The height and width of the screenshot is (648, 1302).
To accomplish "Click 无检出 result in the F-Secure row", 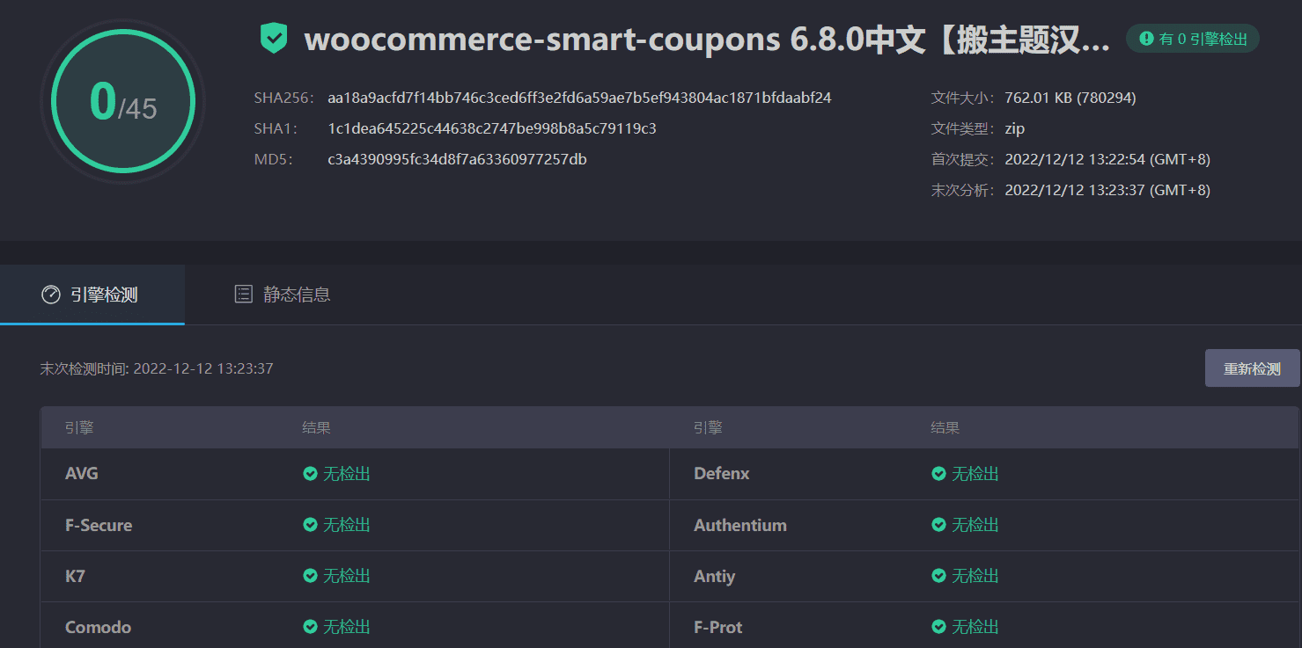I will click(347, 525).
